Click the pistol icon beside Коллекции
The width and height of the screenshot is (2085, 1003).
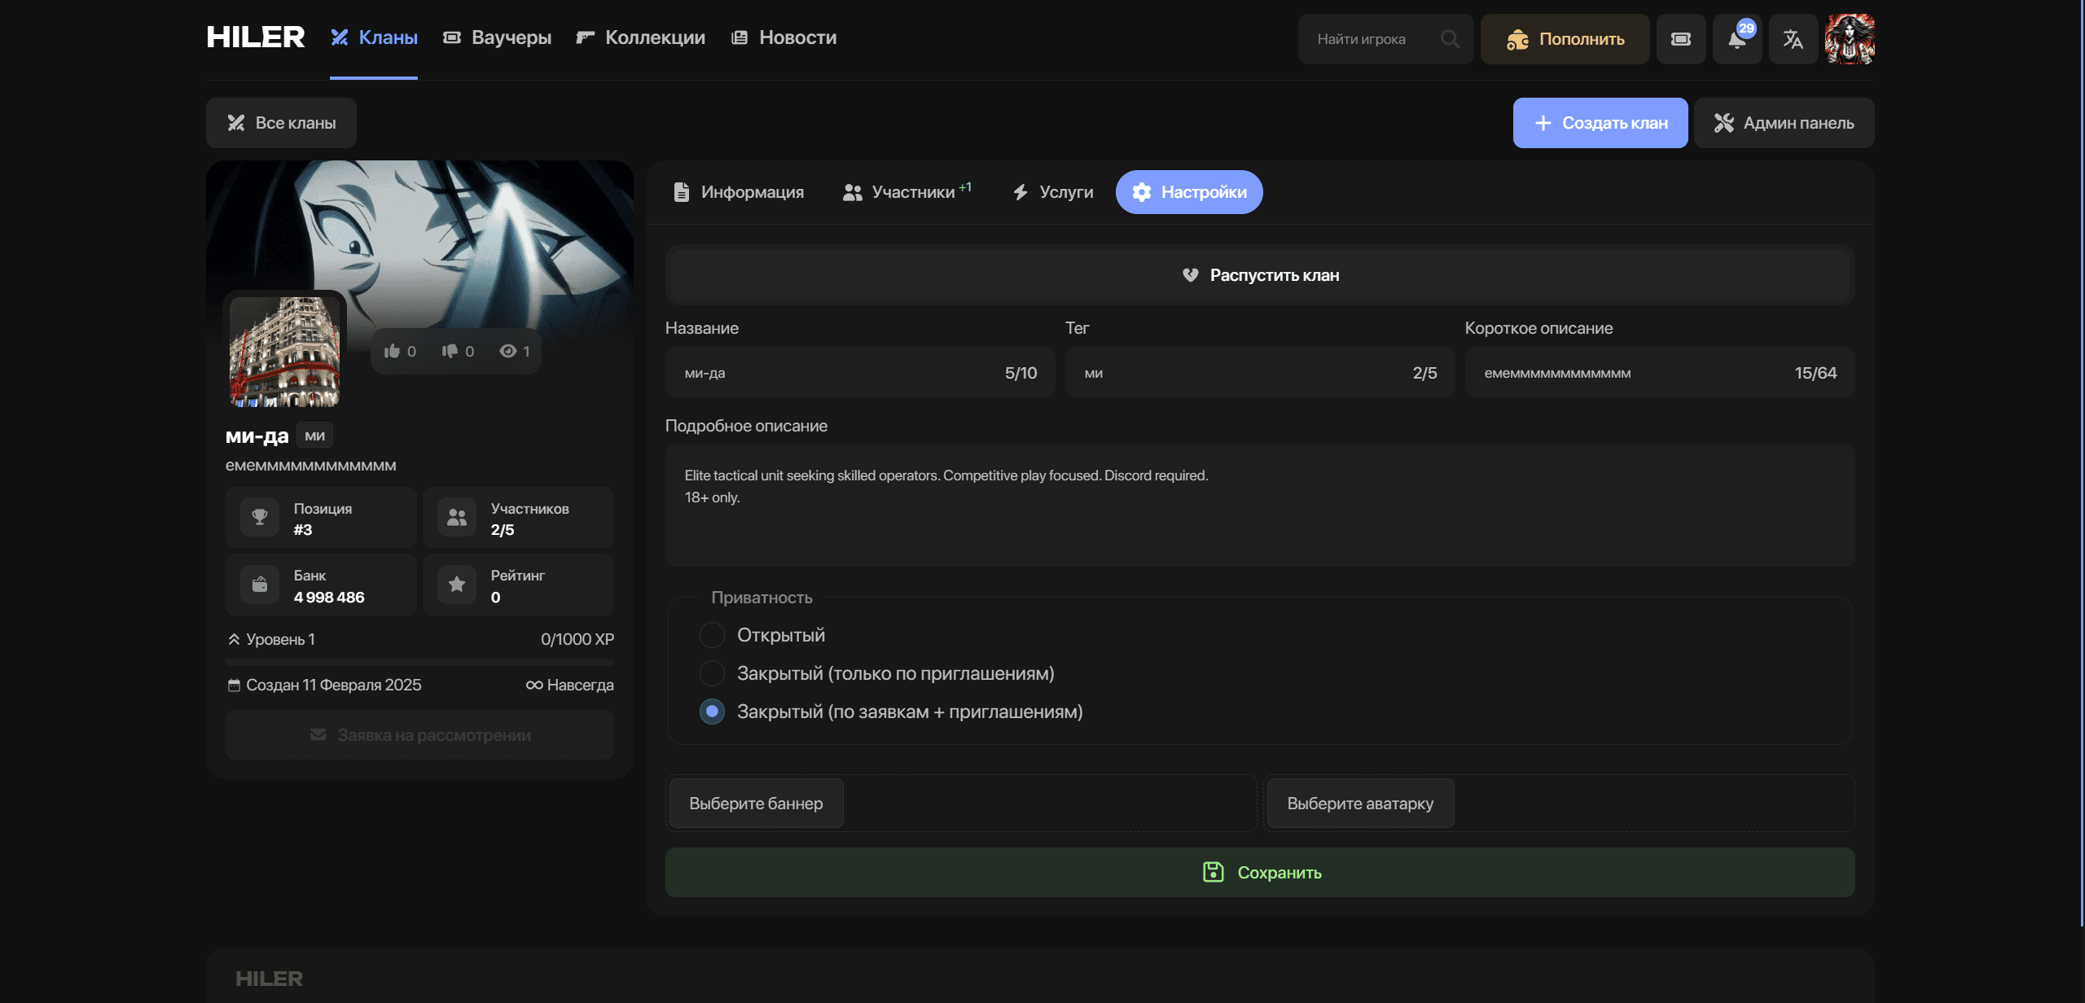click(x=585, y=37)
